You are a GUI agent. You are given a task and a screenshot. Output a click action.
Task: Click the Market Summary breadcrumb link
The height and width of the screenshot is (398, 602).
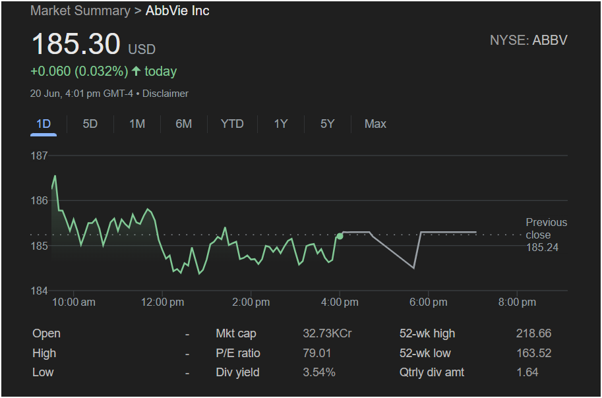coord(80,11)
